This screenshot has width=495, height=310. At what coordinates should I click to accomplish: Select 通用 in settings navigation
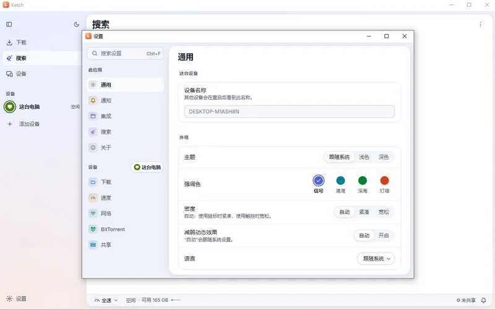(126, 85)
